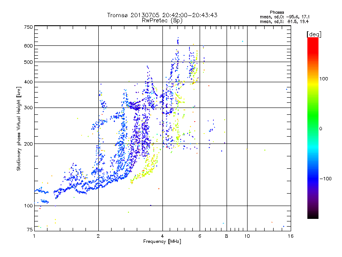Click the '600' y-axis tick label
Screen dimensions: 342x257
(x=28, y=46)
